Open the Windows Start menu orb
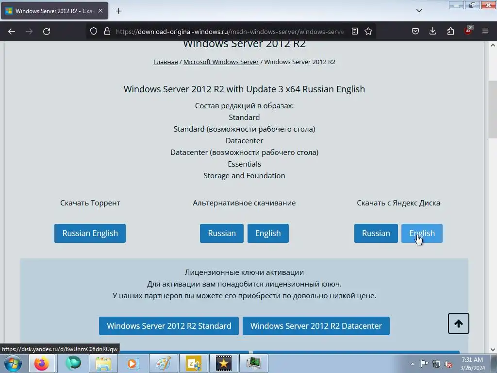This screenshot has width=497, height=373. (x=13, y=363)
